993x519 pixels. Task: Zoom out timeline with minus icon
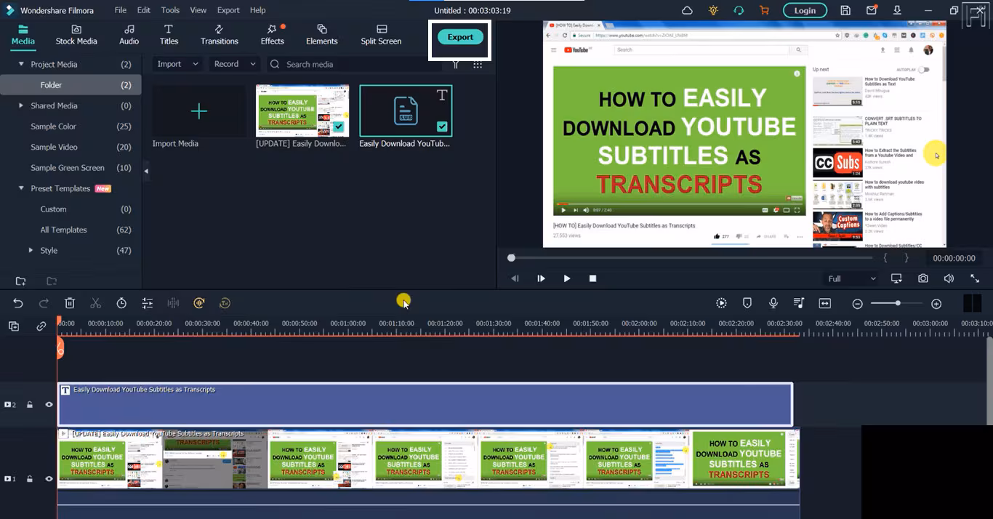pyautogui.click(x=858, y=304)
